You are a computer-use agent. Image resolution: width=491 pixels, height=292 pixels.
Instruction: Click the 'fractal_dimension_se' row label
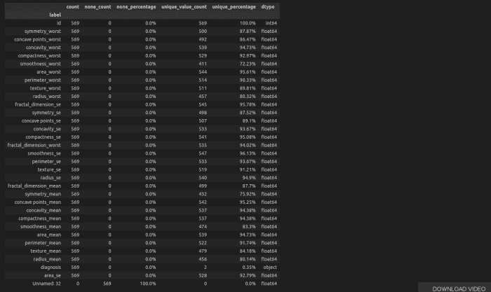pyautogui.click(x=35, y=104)
